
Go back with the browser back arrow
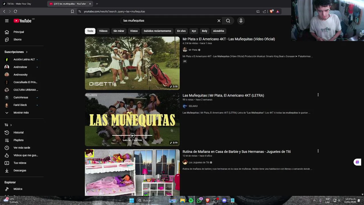click(4, 11)
